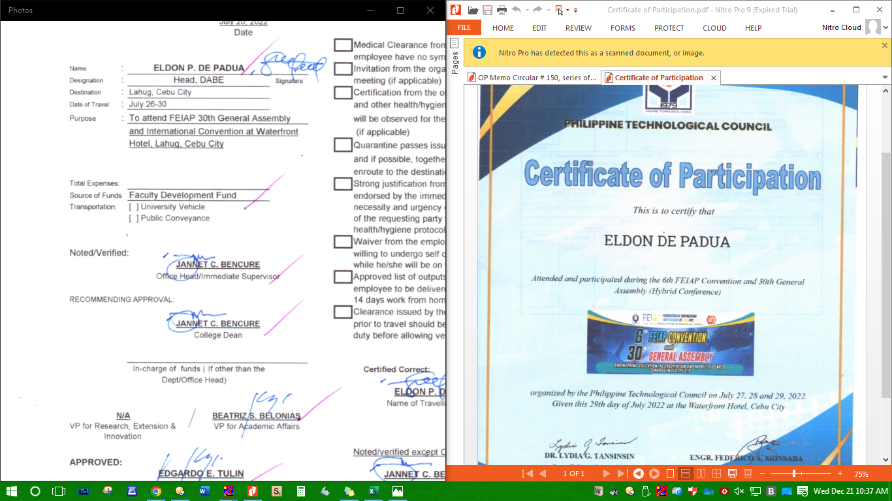Toggle continuous page scrolling view
This screenshot has width=892, height=501.
tap(685, 474)
